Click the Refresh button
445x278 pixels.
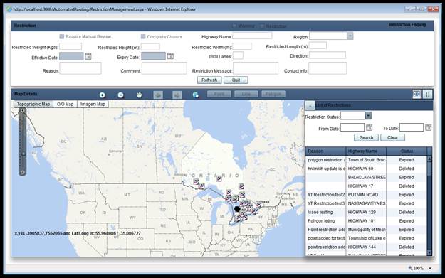coord(209,80)
